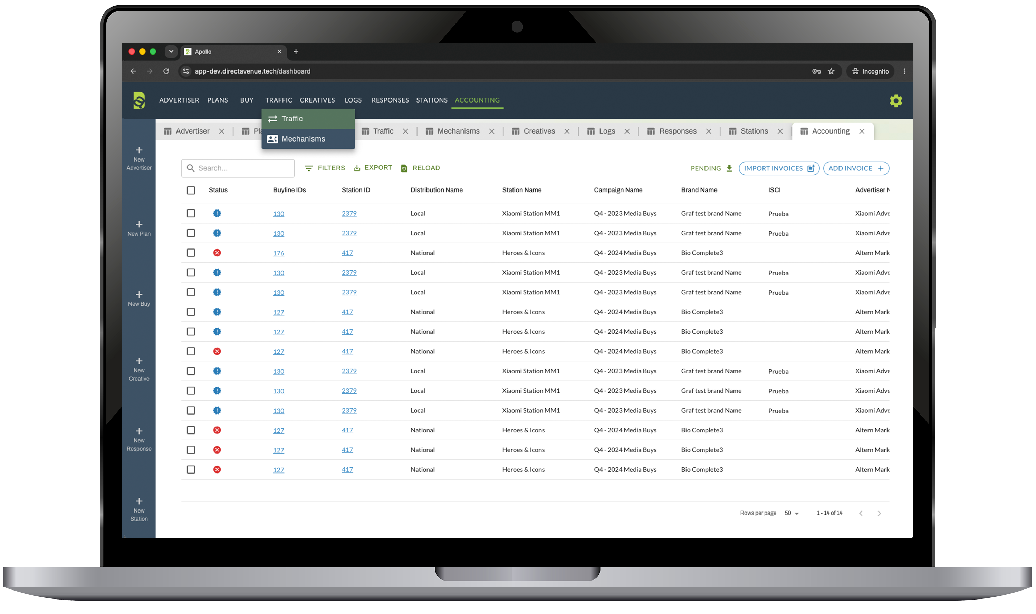Viewport: 1036px width, 614px height.
Task: Click the New Creative sidebar button
Action: (x=139, y=370)
